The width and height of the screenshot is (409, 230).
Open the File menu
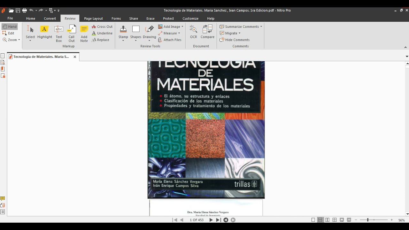[x=10, y=19]
